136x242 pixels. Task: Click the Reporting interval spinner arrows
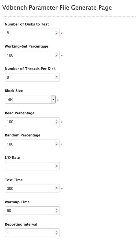(x=56, y=233)
